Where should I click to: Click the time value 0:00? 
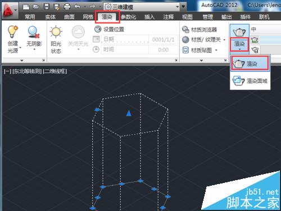click(x=163, y=50)
